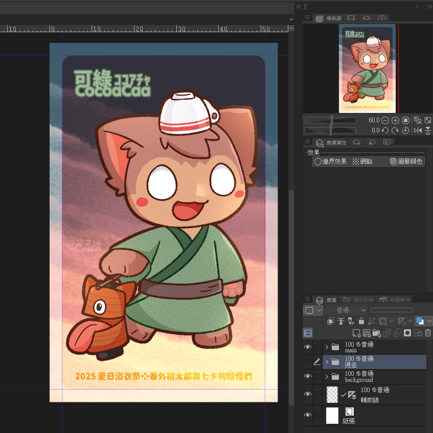This screenshot has width=433, height=433.
Task: Apply mask to layer icon
Action: point(418,333)
